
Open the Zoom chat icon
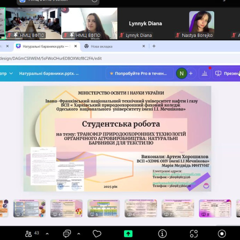(67, 234)
